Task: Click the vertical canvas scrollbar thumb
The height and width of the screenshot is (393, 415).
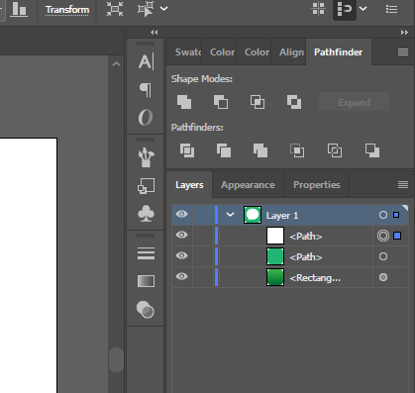Action: [116, 359]
